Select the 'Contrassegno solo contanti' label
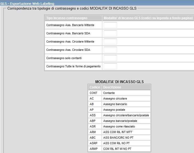194x153 pixels. (x=64, y=58)
